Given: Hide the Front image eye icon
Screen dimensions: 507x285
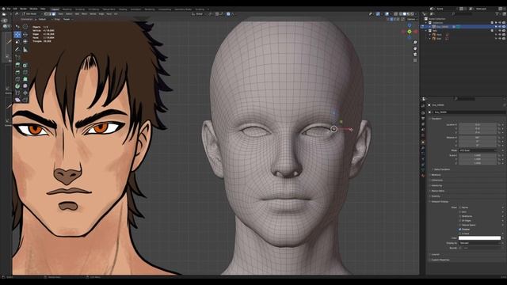Looking at the screenshot, I should tap(500, 35).
